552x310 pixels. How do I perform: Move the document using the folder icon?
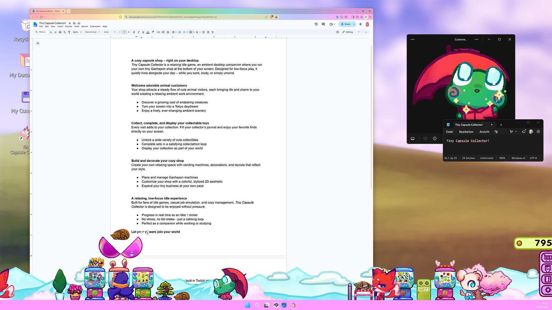click(74, 23)
